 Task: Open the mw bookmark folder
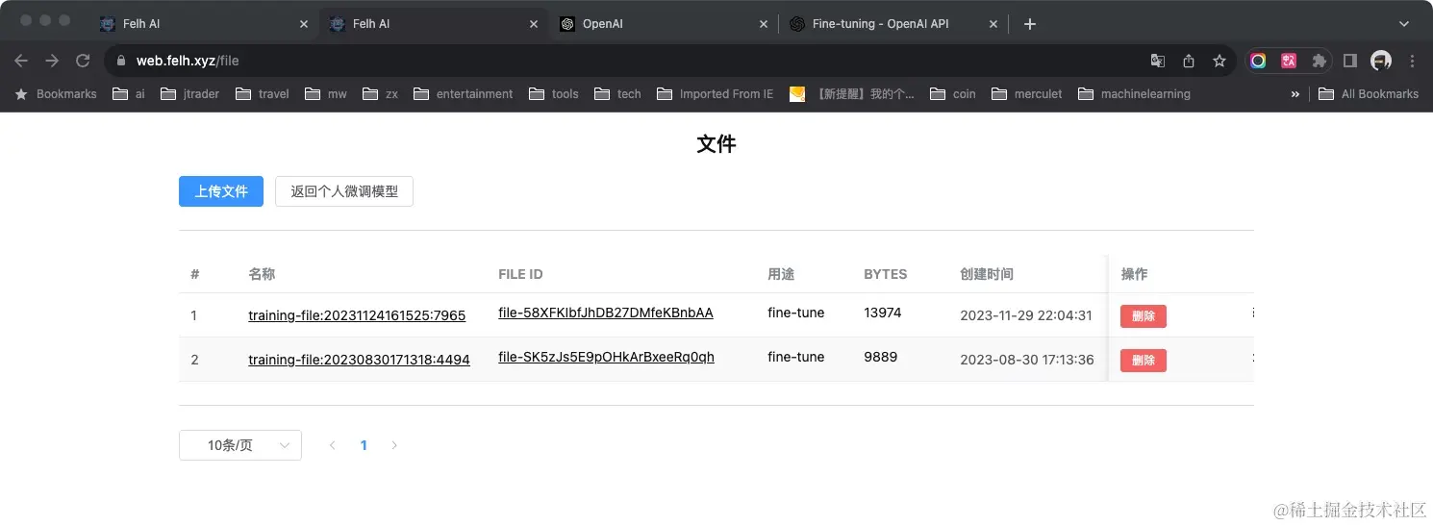pos(326,93)
